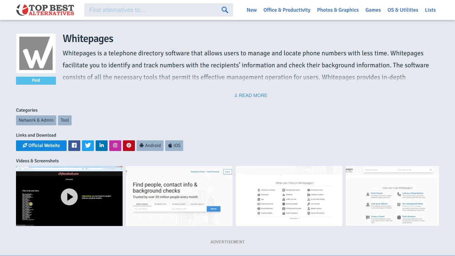
Task: Open 'How can I use Whitepages' screenshot
Action: point(392,196)
